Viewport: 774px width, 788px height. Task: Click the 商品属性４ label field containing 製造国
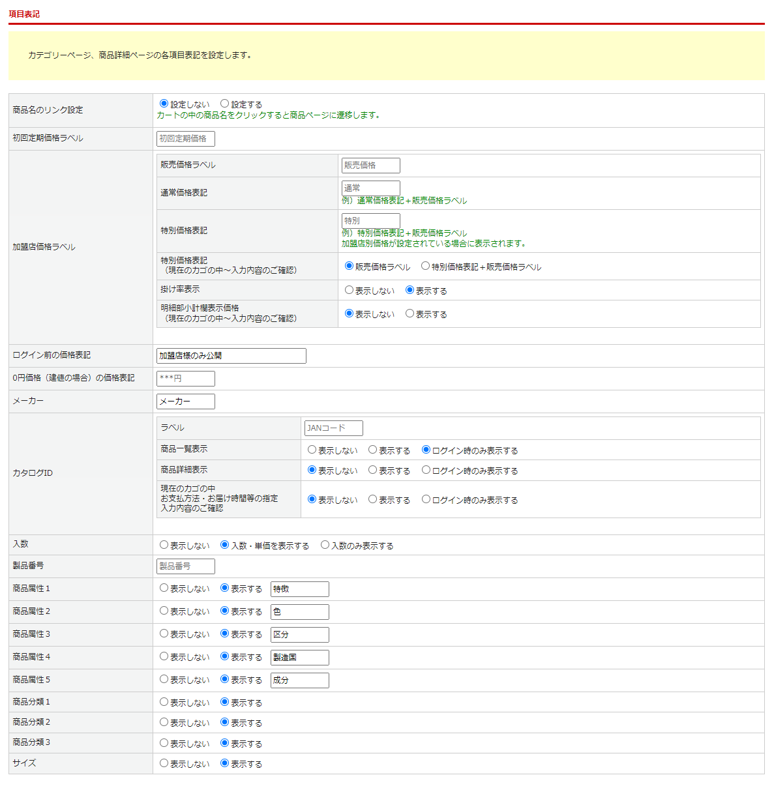tap(299, 658)
